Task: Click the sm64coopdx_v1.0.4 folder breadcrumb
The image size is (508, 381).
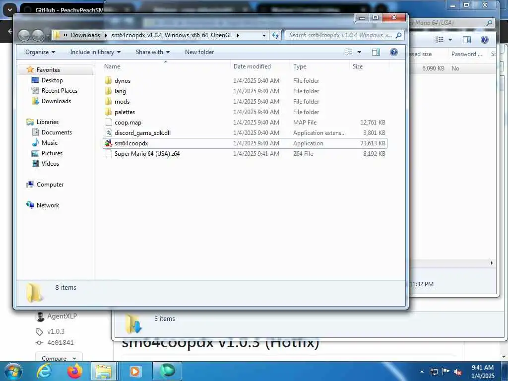Action: pyautogui.click(x=172, y=35)
